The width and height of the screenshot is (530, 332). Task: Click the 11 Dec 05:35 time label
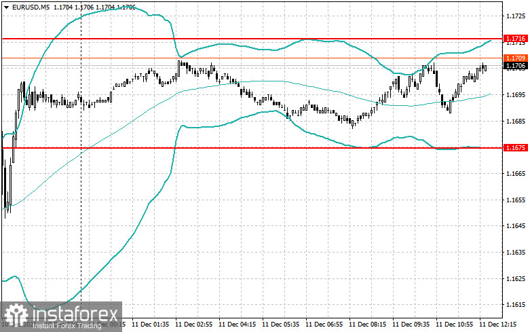pos(280,325)
